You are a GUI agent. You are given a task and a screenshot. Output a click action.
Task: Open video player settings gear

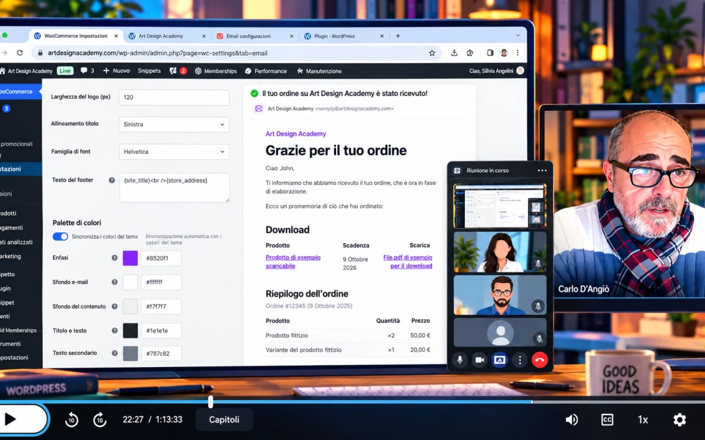coord(680,420)
